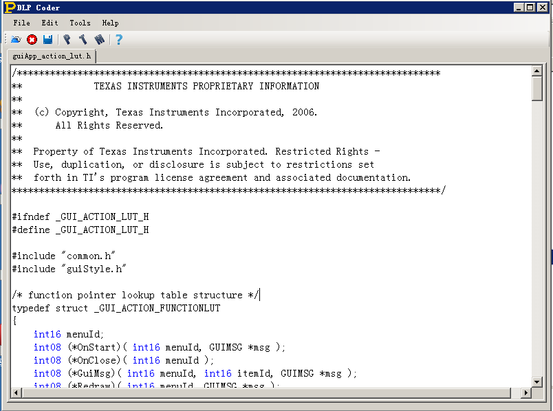The width and height of the screenshot is (553, 411).
Task: Close the DLP Coder window
Action: tap(543, 8)
